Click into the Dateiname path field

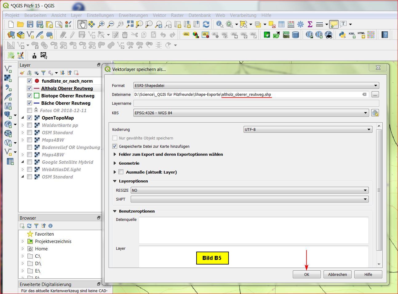click(x=246, y=94)
